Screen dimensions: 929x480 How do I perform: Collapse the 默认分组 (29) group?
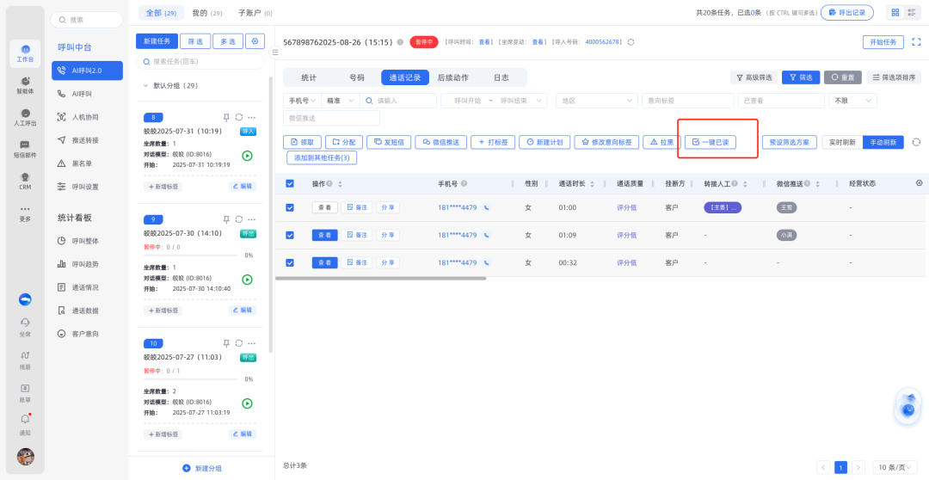pos(145,86)
